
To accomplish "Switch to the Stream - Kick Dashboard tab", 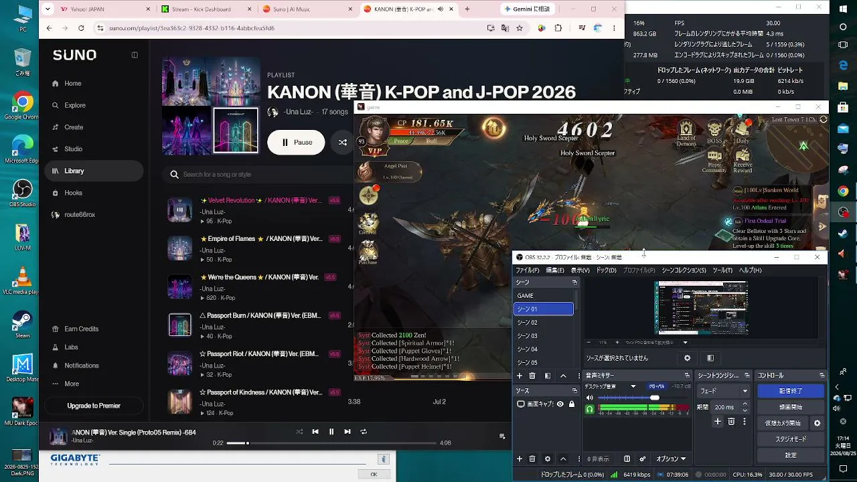I will pos(204,9).
